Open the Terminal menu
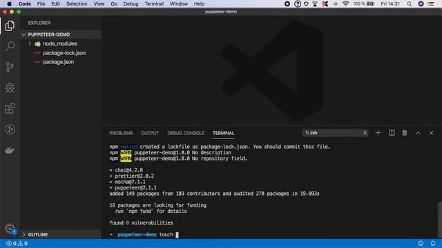Image resolution: width=442 pixels, height=248 pixels. [154, 4]
